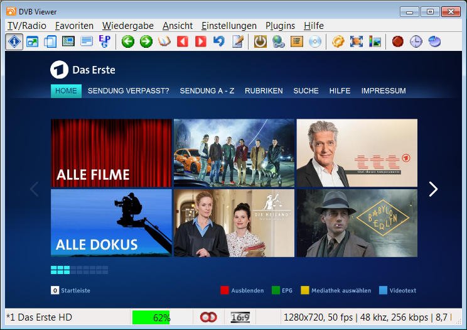
Task: Open the teletext page icon
Action: pos(87,41)
